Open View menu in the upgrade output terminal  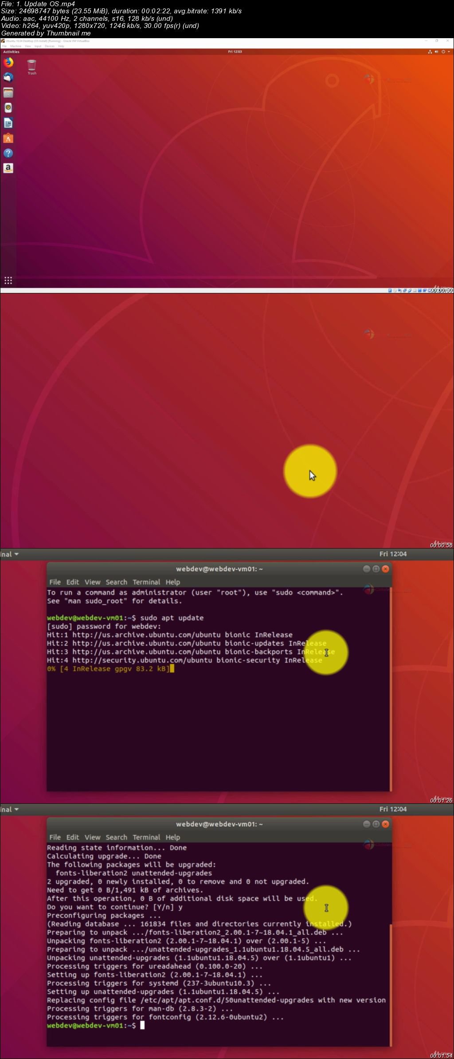pyautogui.click(x=92, y=837)
